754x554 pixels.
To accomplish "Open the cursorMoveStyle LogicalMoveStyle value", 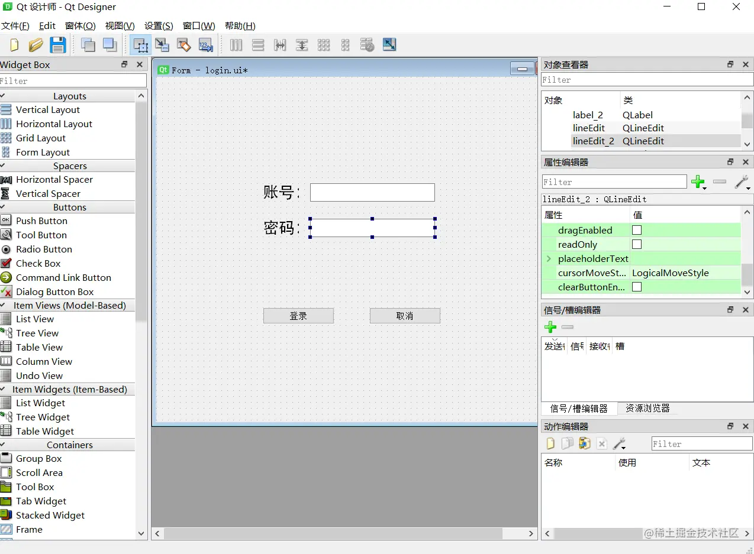I will pyautogui.click(x=685, y=273).
